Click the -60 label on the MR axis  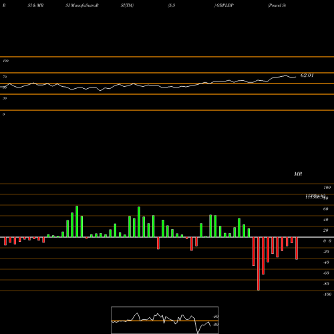326,273
